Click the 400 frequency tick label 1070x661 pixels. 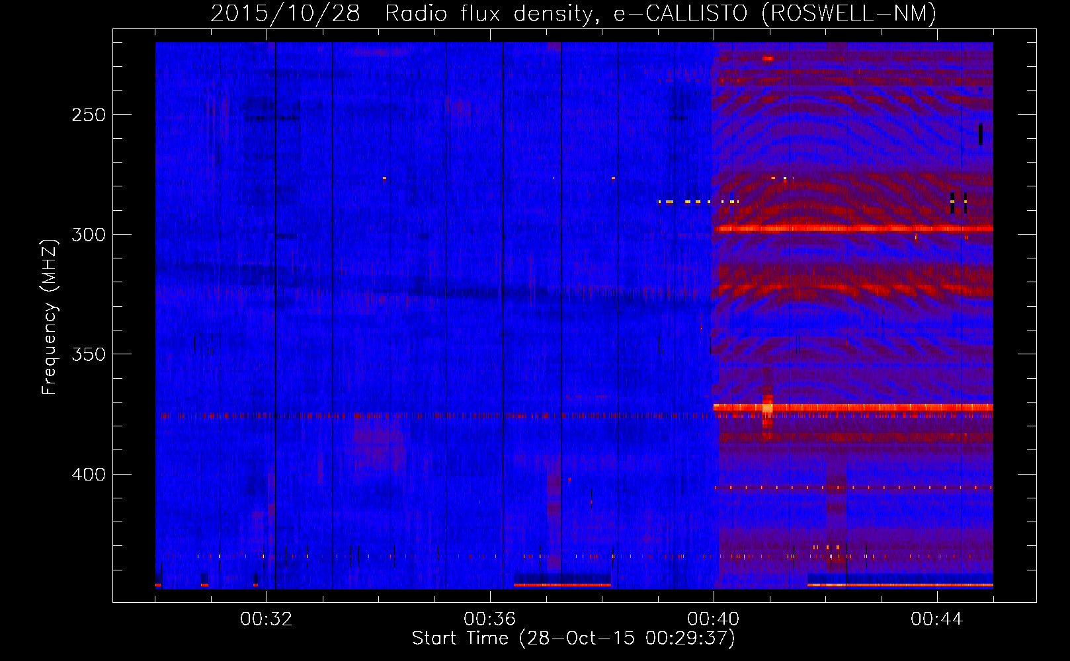coord(89,475)
